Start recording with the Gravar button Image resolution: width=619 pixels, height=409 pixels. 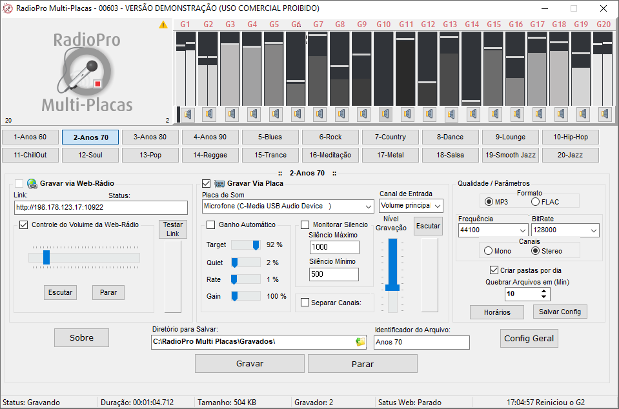click(x=250, y=364)
